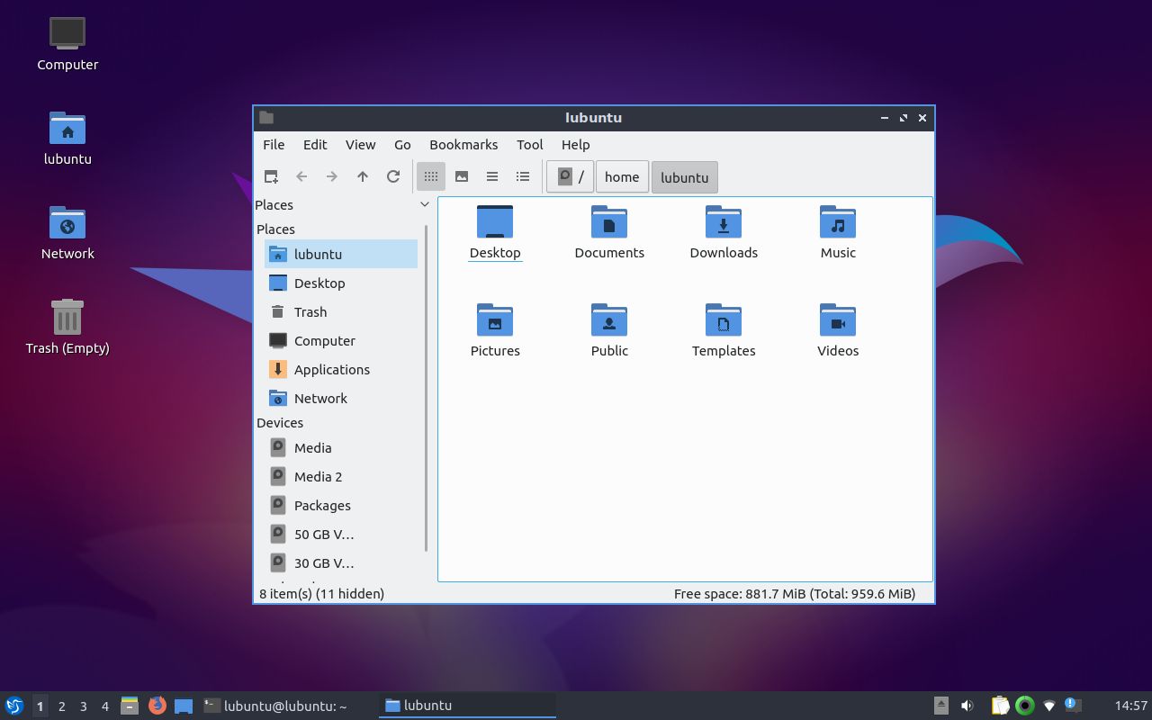
Task: Switch to thumbnail view mode
Action: pos(462,176)
